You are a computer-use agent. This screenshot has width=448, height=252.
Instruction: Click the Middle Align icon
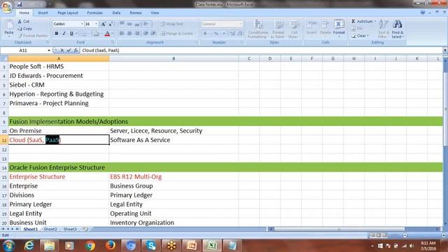pyautogui.click(x=129, y=24)
